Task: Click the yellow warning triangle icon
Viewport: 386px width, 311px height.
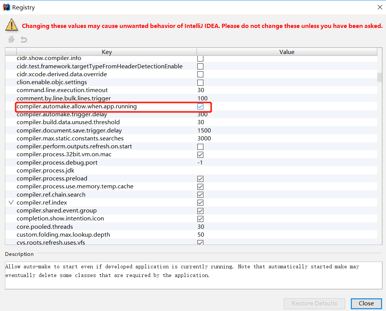Action: (12, 25)
